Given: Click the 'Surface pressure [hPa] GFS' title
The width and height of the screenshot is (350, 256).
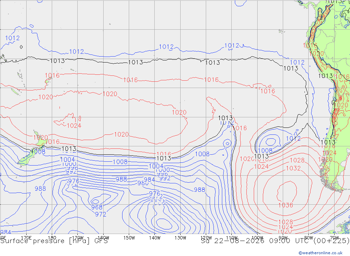Looking at the screenshot, I should tap(54, 241).
